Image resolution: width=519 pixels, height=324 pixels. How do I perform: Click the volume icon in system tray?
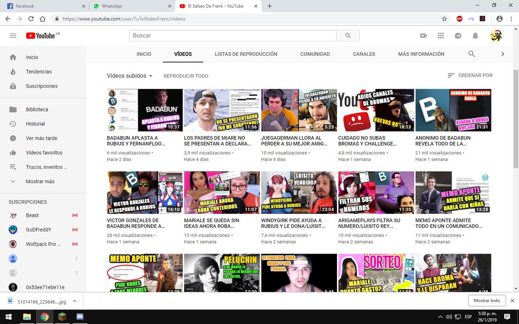[x=450, y=317]
